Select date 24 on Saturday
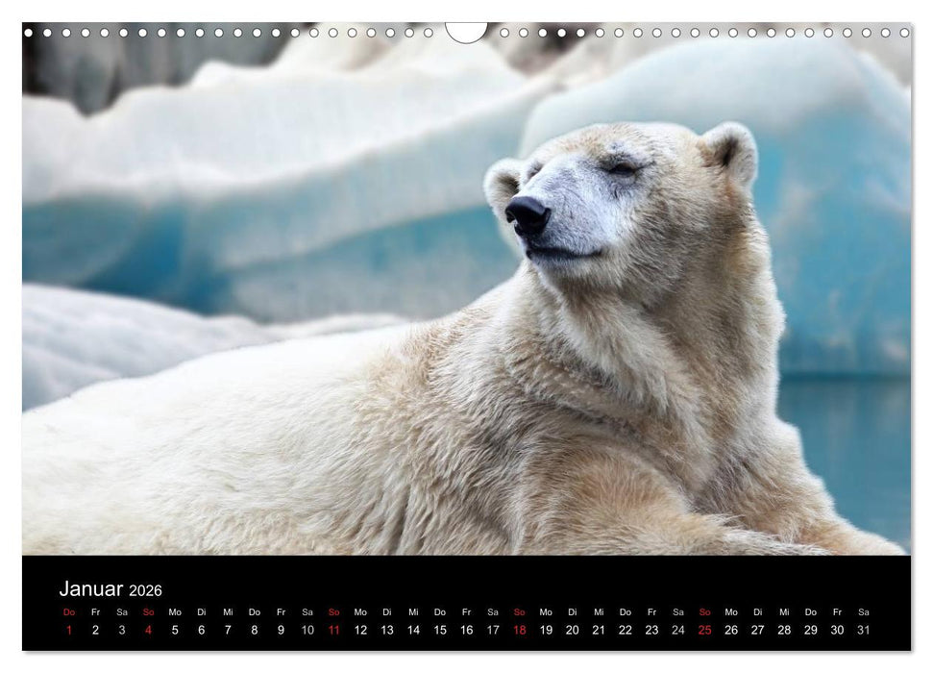 click(x=676, y=631)
